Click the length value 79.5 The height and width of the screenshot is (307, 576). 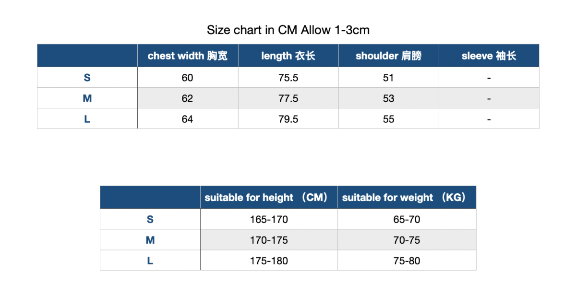(x=288, y=119)
